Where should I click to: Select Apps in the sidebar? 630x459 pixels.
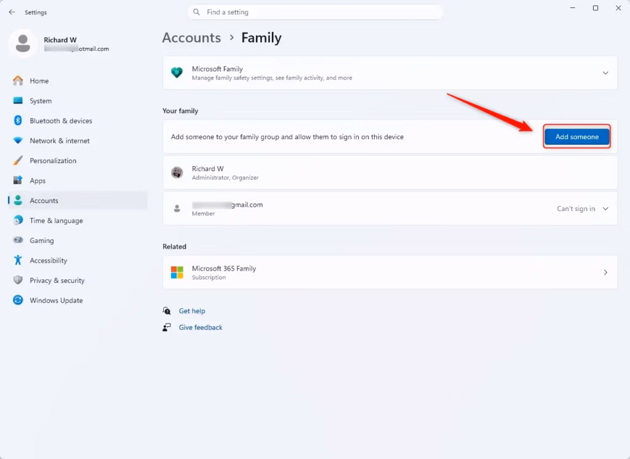click(x=78, y=180)
